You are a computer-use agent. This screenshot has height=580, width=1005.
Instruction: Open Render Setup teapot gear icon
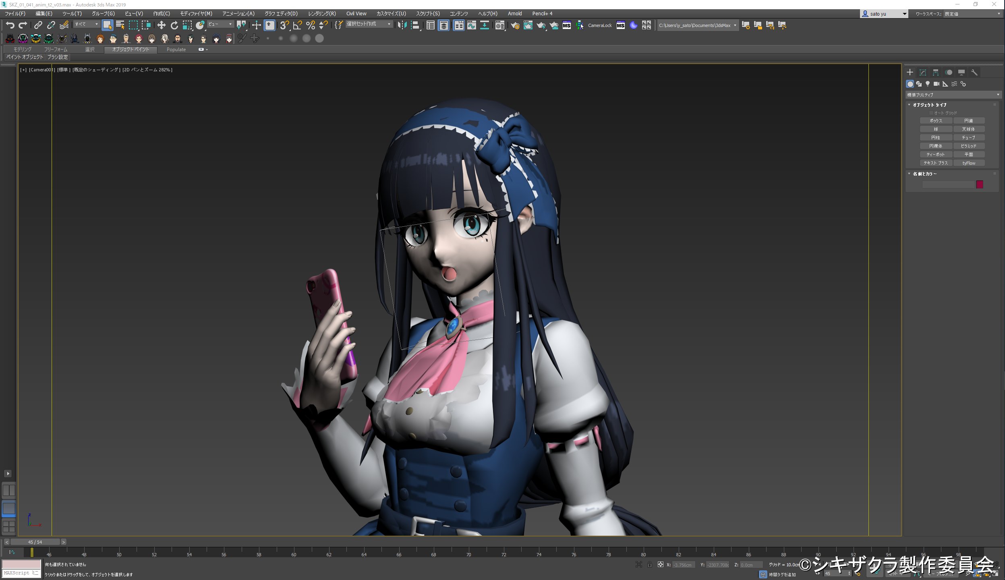point(515,25)
